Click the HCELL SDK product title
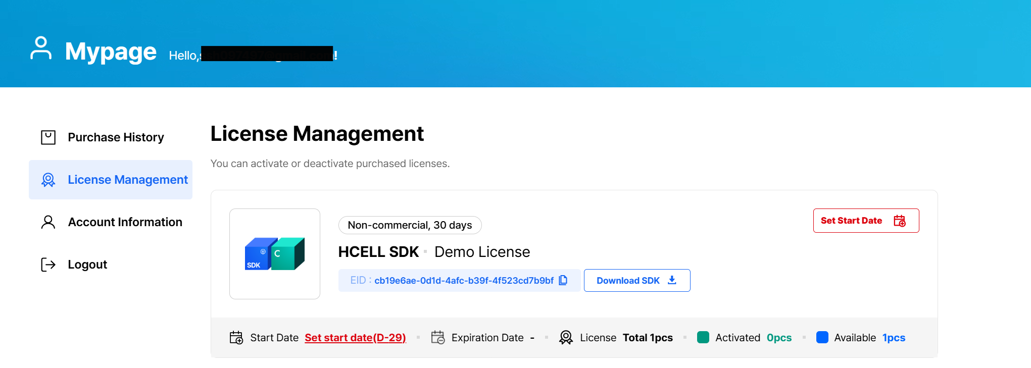The width and height of the screenshot is (1031, 368). tap(378, 252)
